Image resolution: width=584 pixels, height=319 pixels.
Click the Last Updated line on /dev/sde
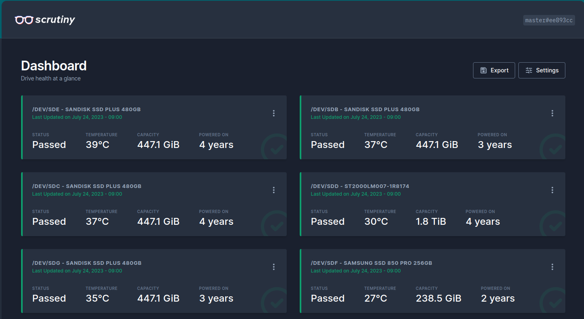click(77, 117)
